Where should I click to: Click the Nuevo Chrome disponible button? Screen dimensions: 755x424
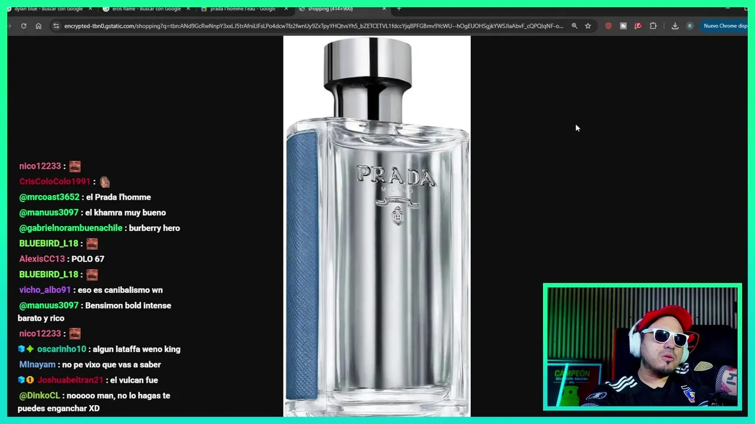[725, 26]
